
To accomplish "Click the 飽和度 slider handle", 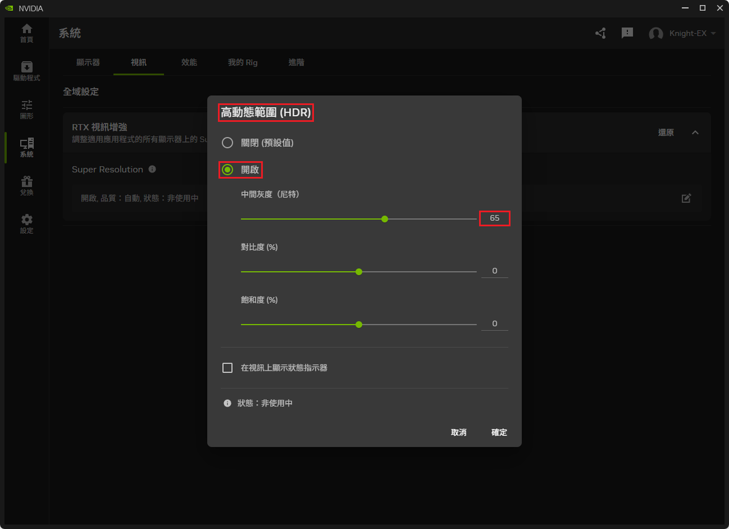I will point(359,324).
